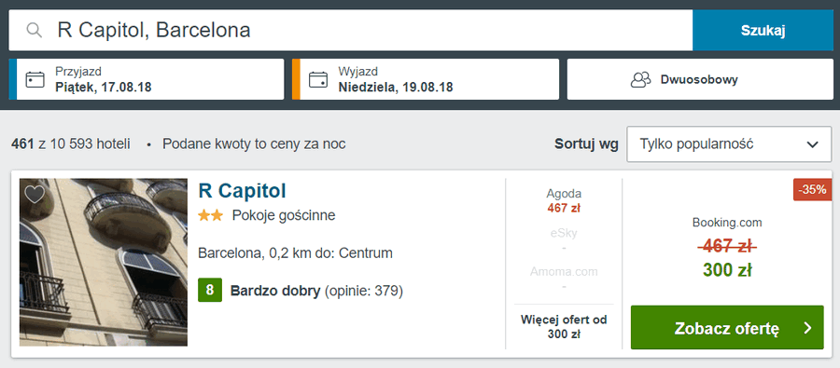This screenshot has width=840, height=368.
Task: Click the check-out calendar icon
Action: click(x=318, y=80)
